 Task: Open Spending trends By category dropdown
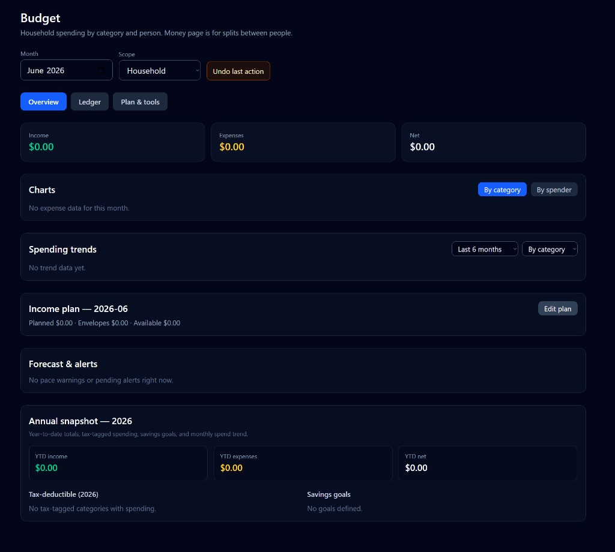550,249
